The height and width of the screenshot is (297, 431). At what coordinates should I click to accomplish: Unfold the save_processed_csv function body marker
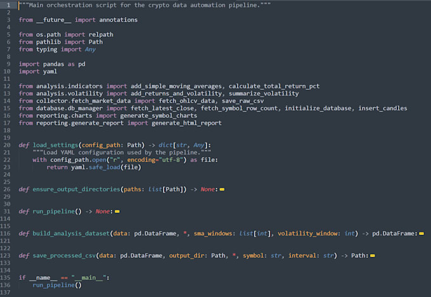click(373, 256)
